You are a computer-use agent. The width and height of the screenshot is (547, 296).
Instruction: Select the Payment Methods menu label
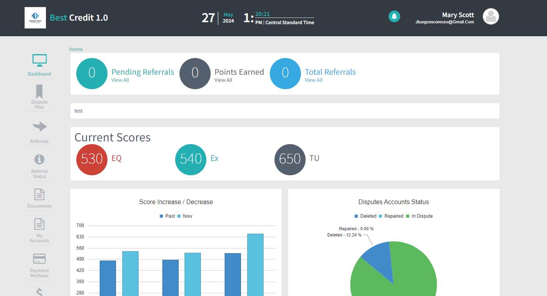click(x=39, y=273)
